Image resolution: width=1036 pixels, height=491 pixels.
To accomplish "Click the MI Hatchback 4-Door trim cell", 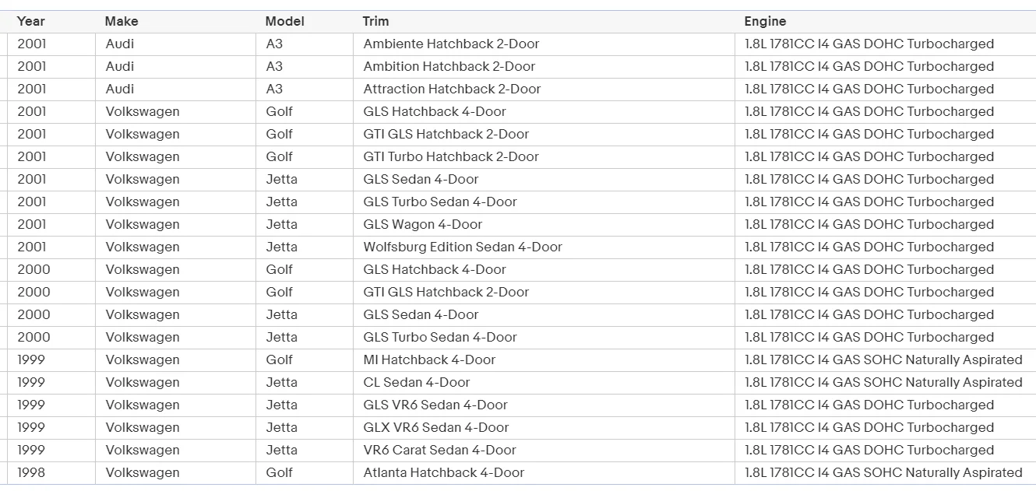I will pyautogui.click(x=429, y=360).
